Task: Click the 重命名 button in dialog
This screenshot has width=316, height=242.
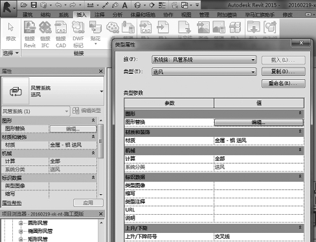Action: [284, 83]
